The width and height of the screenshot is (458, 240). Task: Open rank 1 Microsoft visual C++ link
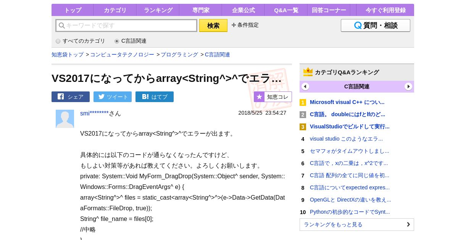click(x=347, y=102)
